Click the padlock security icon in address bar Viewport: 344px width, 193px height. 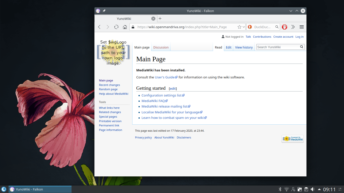(x=133, y=27)
